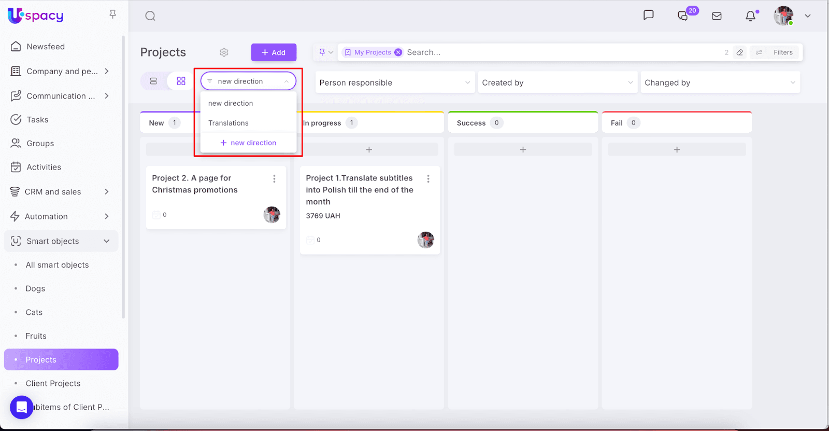Select Translations from the direction list
The width and height of the screenshot is (829, 431).
click(228, 123)
